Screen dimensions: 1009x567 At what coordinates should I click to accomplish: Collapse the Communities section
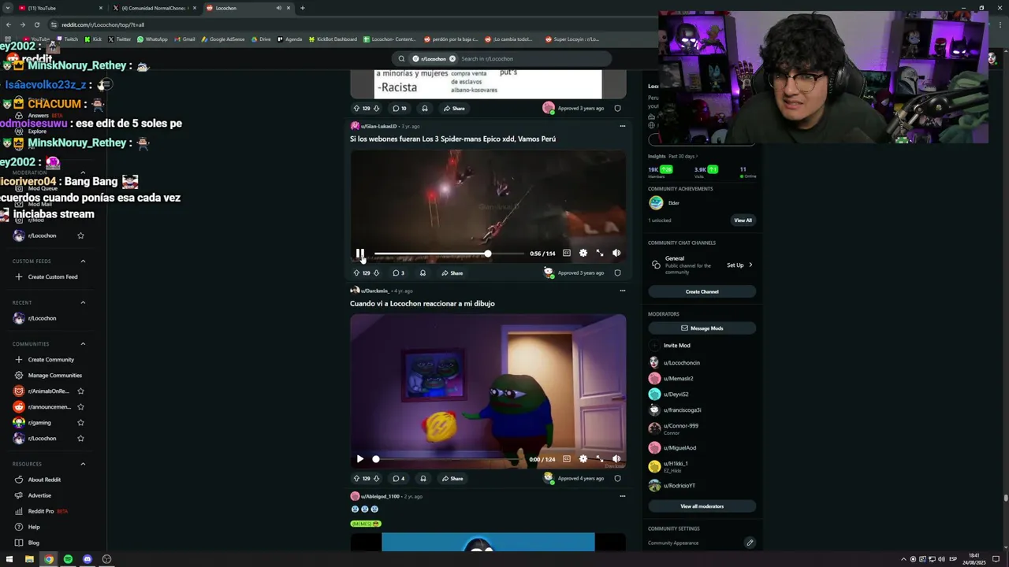83,344
